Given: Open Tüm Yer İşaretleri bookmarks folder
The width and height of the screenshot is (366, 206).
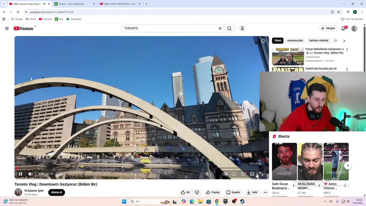Looking at the screenshot, I should click(352, 19).
